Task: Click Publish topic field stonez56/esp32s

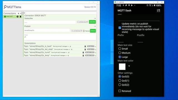Action: coord(47,30)
